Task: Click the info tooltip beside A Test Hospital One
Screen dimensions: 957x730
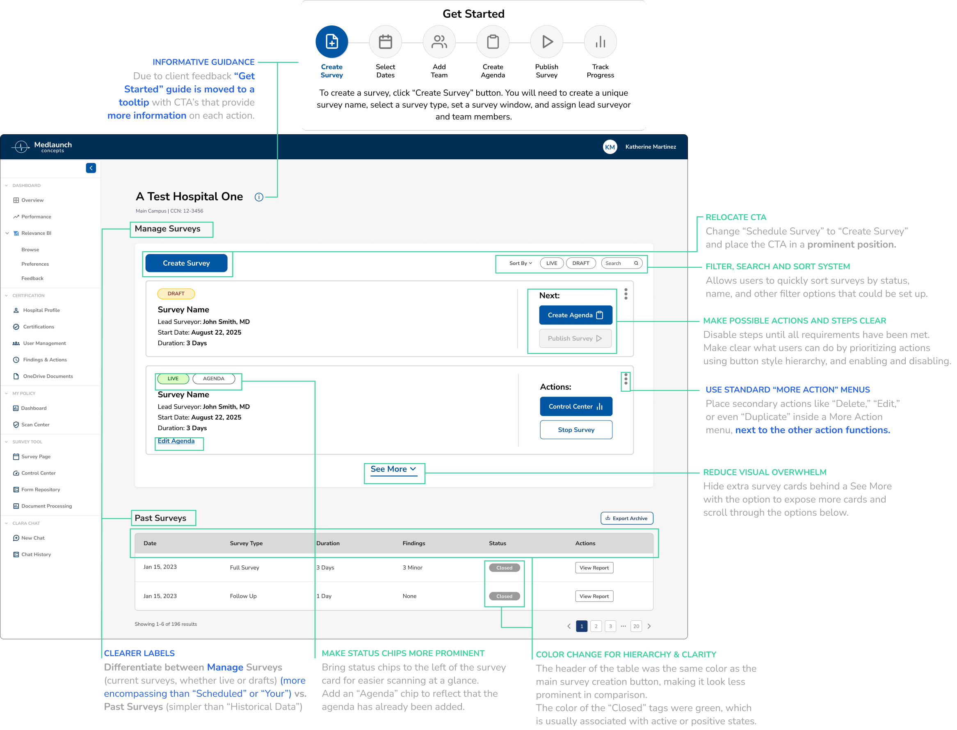Action: [x=259, y=197]
